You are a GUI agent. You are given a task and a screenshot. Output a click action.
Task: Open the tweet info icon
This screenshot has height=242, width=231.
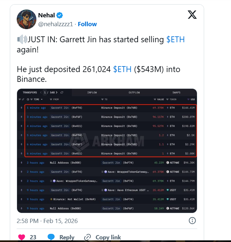coord(192,221)
